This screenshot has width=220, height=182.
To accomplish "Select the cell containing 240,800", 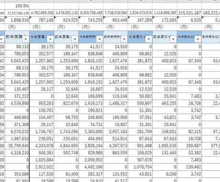I will (91, 117).
